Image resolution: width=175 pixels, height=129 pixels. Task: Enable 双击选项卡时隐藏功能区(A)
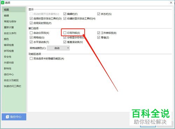31,58
